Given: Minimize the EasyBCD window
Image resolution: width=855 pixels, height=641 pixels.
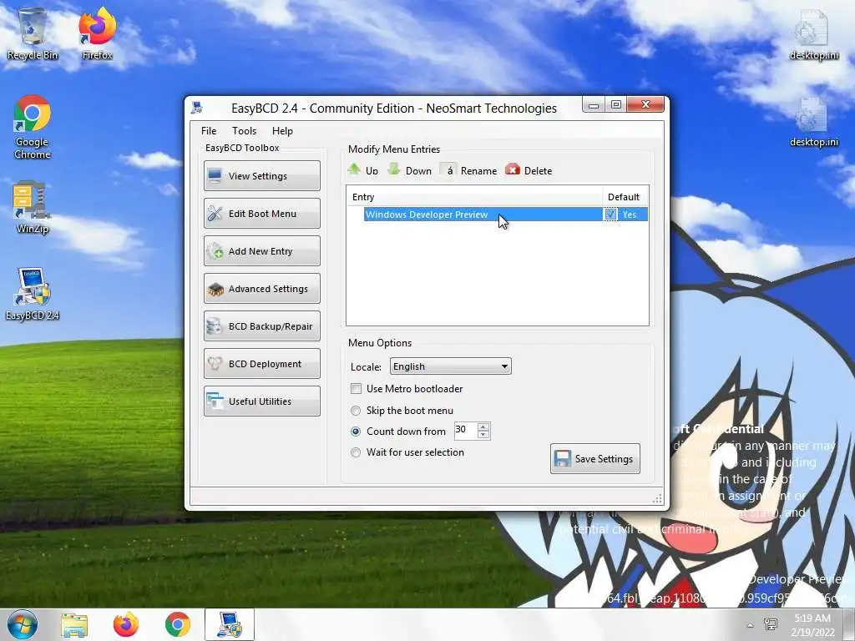Looking at the screenshot, I should pyautogui.click(x=594, y=104).
